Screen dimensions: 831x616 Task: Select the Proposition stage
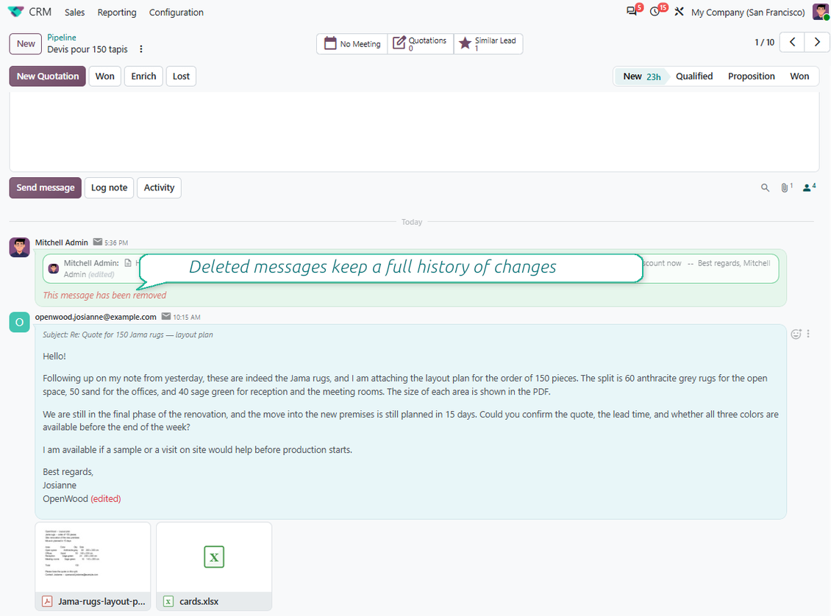tap(751, 76)
